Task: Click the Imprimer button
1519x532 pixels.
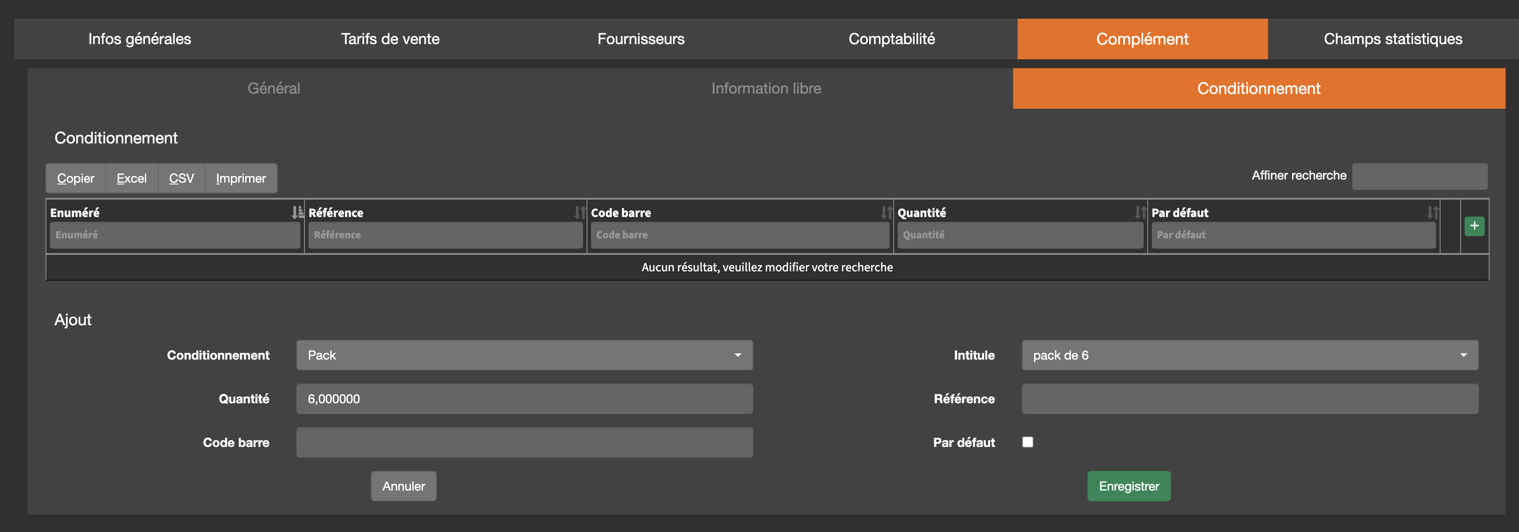Action: tap(241, 179)
